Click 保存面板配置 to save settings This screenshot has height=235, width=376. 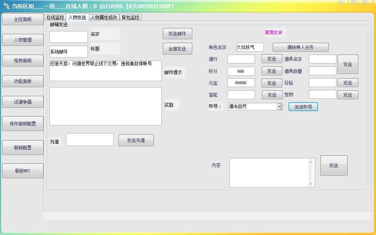coord(23,124)
